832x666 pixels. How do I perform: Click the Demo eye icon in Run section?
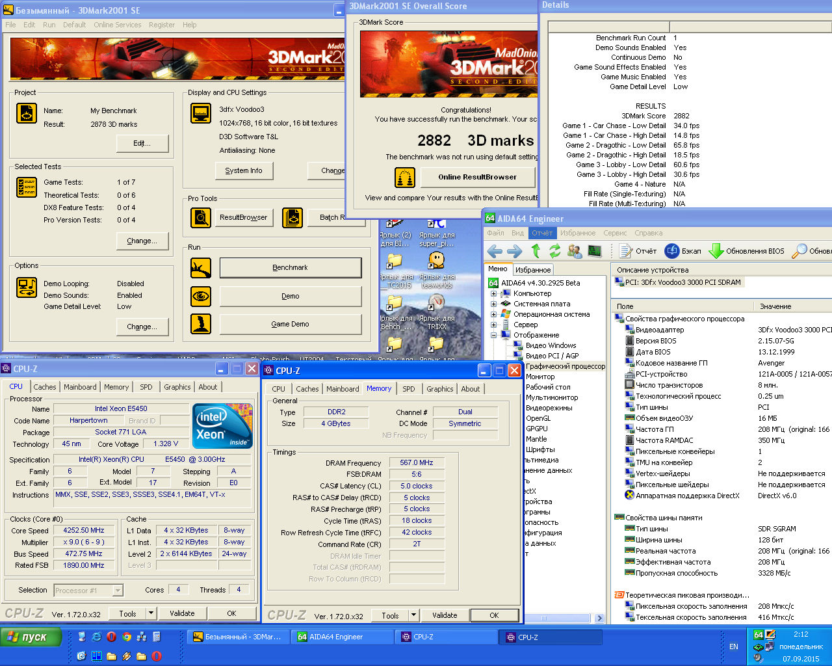[x=201, y=297]
